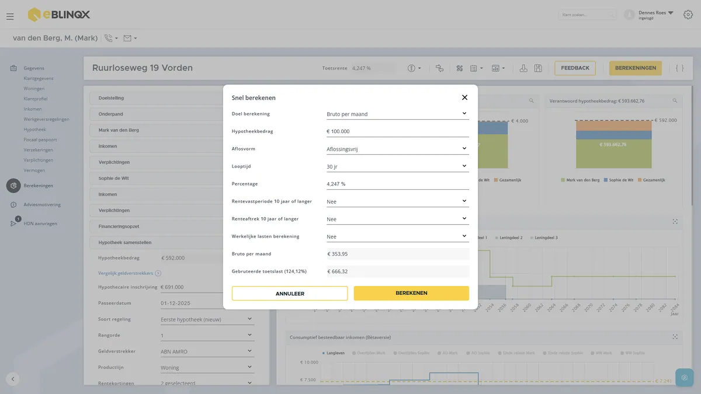
Task: Click the download tray icon in toolbar
Action: [523, 68]
